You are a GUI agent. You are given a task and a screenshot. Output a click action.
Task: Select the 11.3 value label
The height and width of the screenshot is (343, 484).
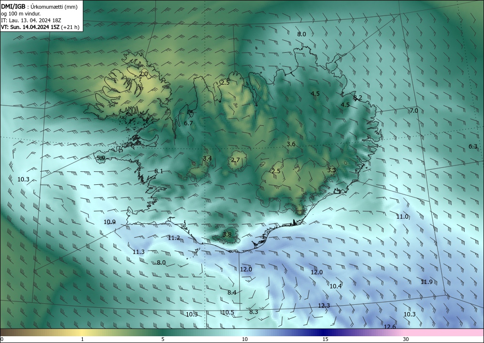coord(138,252)
